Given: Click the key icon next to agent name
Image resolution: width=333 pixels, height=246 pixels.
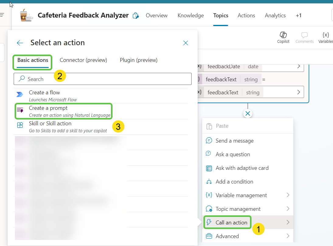Looking at the screenshot, I should click(136, 16).
